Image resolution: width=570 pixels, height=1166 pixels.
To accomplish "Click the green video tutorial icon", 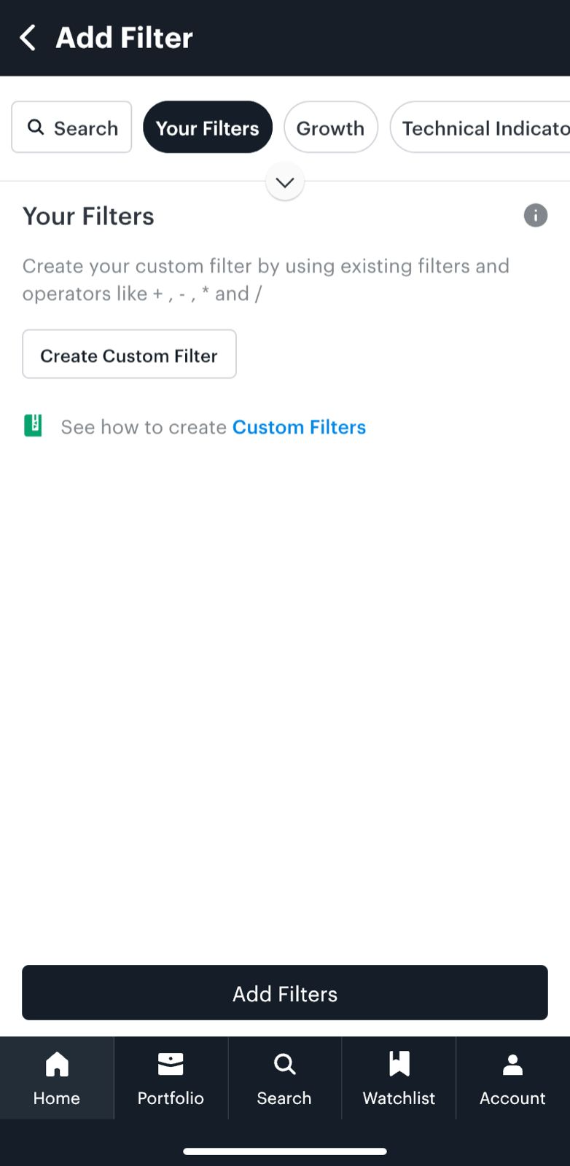I will click(x=34, y=423).
